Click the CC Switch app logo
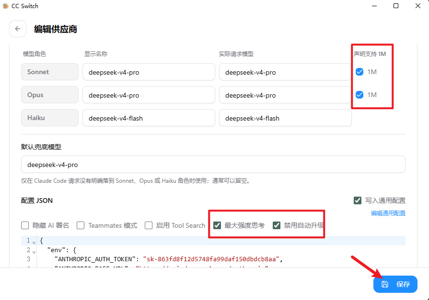 (5, 6)
